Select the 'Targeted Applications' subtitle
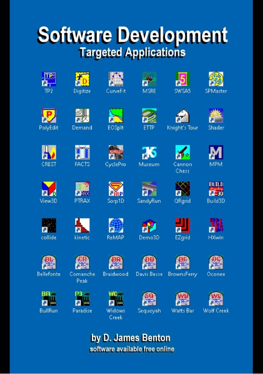This screenshot has height=374, width=263. point(132,52)
